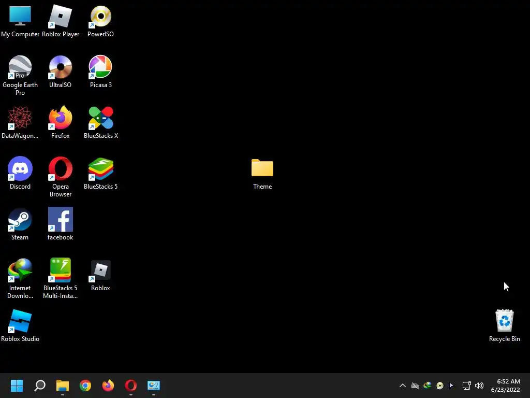This screenshot has height=398, width=530.
Task: Click the PowerISO disc tray icon
Action: (440, 386)
